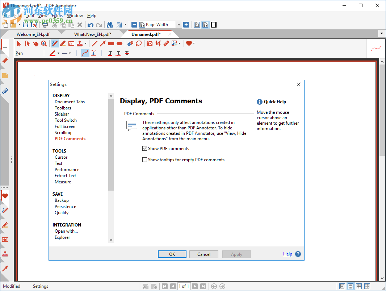Uncheck the Show PDF comments option

144,148
